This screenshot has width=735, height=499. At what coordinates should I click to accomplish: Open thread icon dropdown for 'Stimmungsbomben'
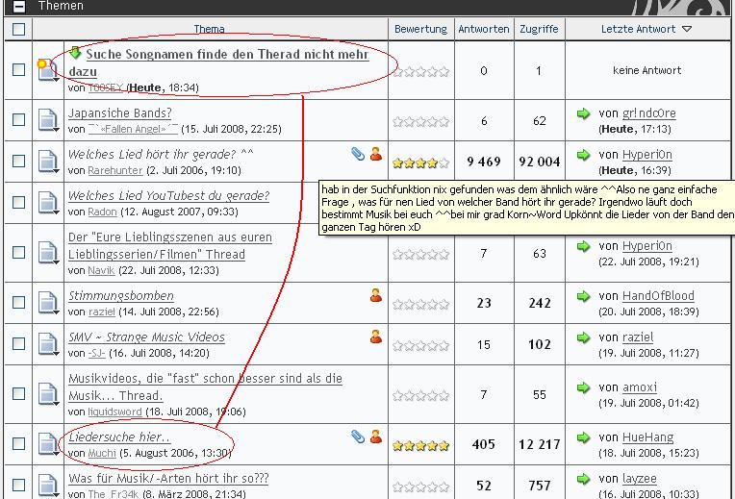point(47,304)
